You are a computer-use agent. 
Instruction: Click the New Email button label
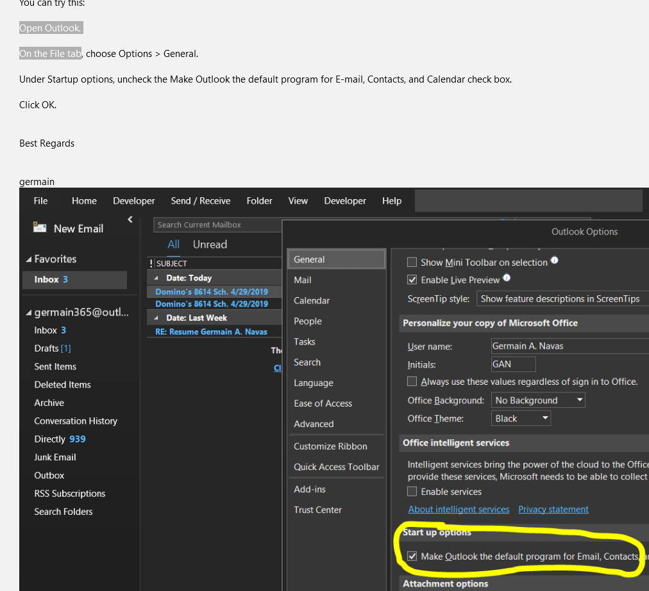coord(79,229)
